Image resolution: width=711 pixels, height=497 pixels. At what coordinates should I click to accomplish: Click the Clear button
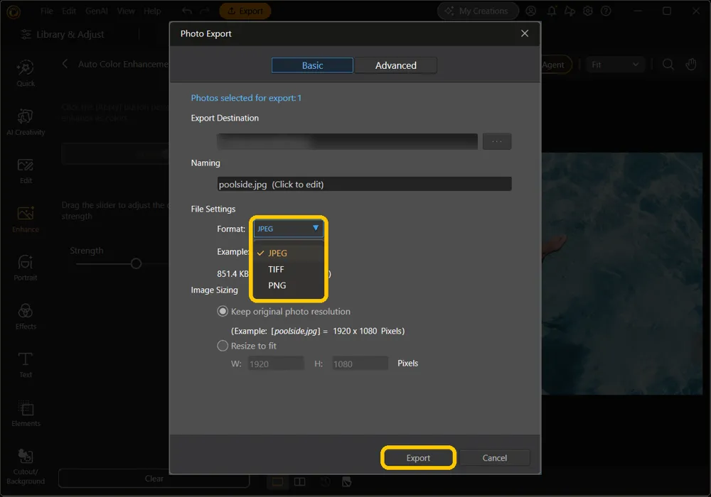154,479
